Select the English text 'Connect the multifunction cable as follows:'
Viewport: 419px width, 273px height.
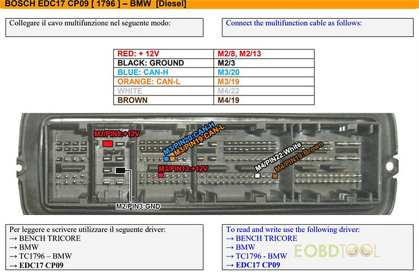point(294,23)
